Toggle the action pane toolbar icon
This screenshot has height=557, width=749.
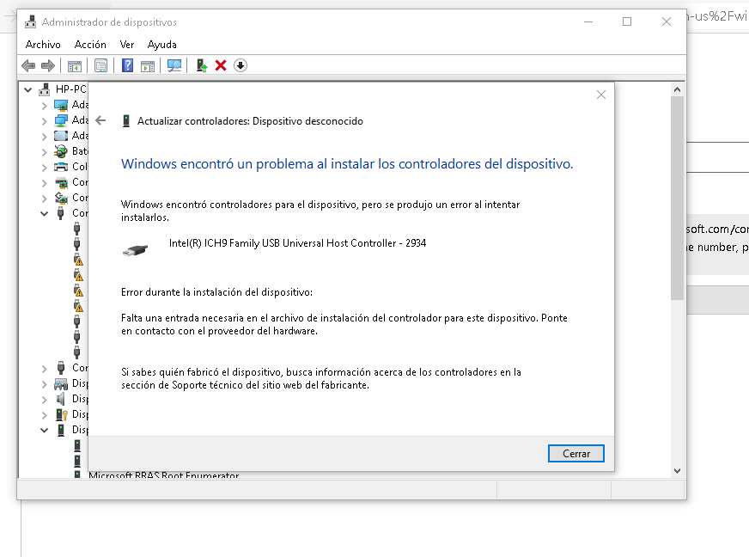[148, 66]
